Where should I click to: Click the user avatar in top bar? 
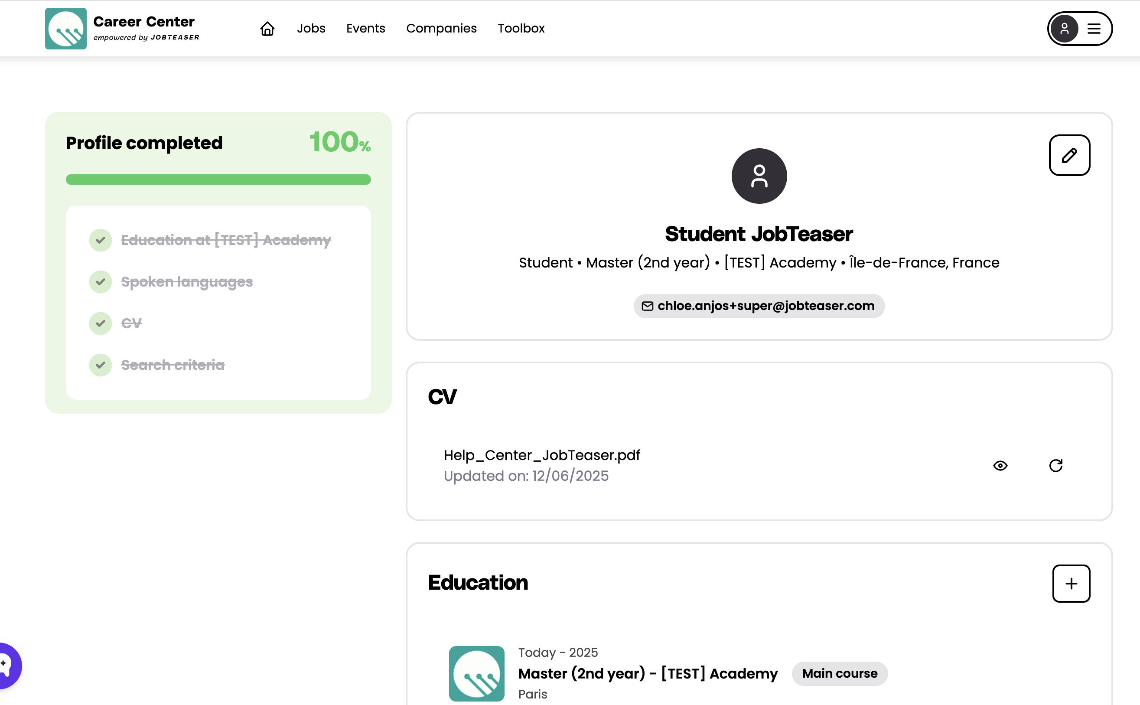pos(1064,29)
